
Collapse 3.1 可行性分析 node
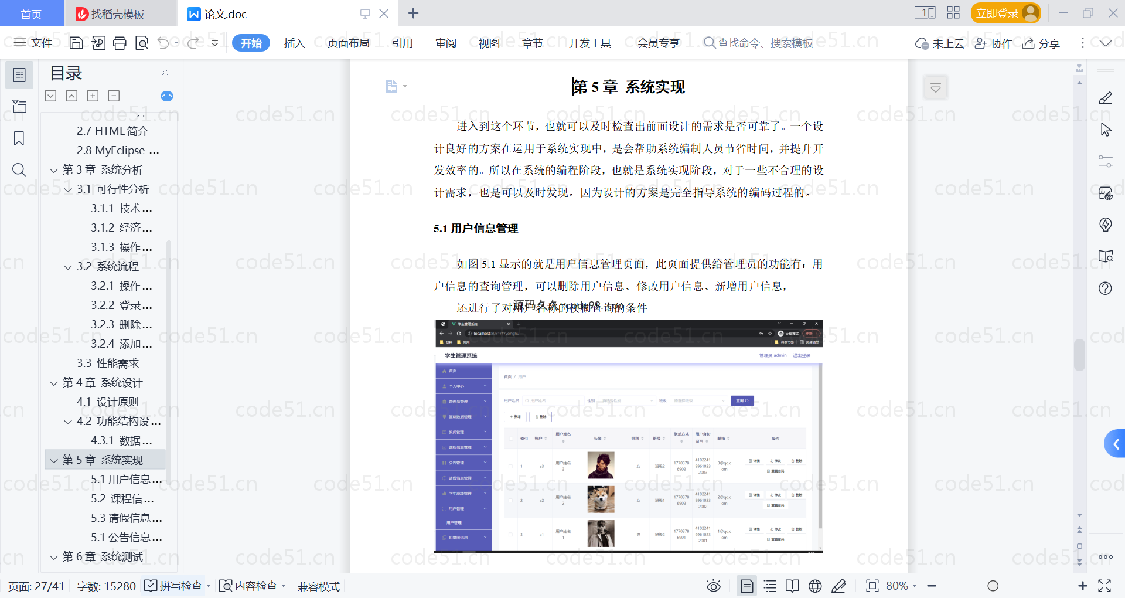(68, 190)
